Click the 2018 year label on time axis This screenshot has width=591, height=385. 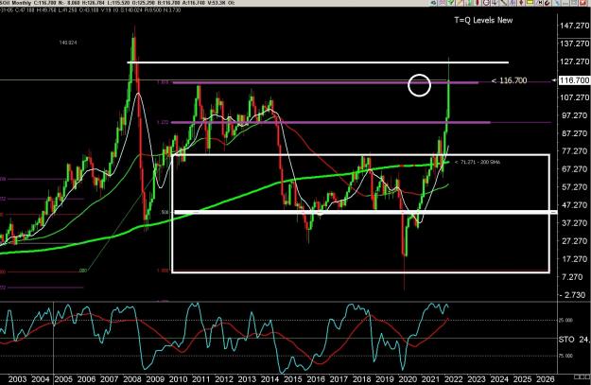pos(362,379)
